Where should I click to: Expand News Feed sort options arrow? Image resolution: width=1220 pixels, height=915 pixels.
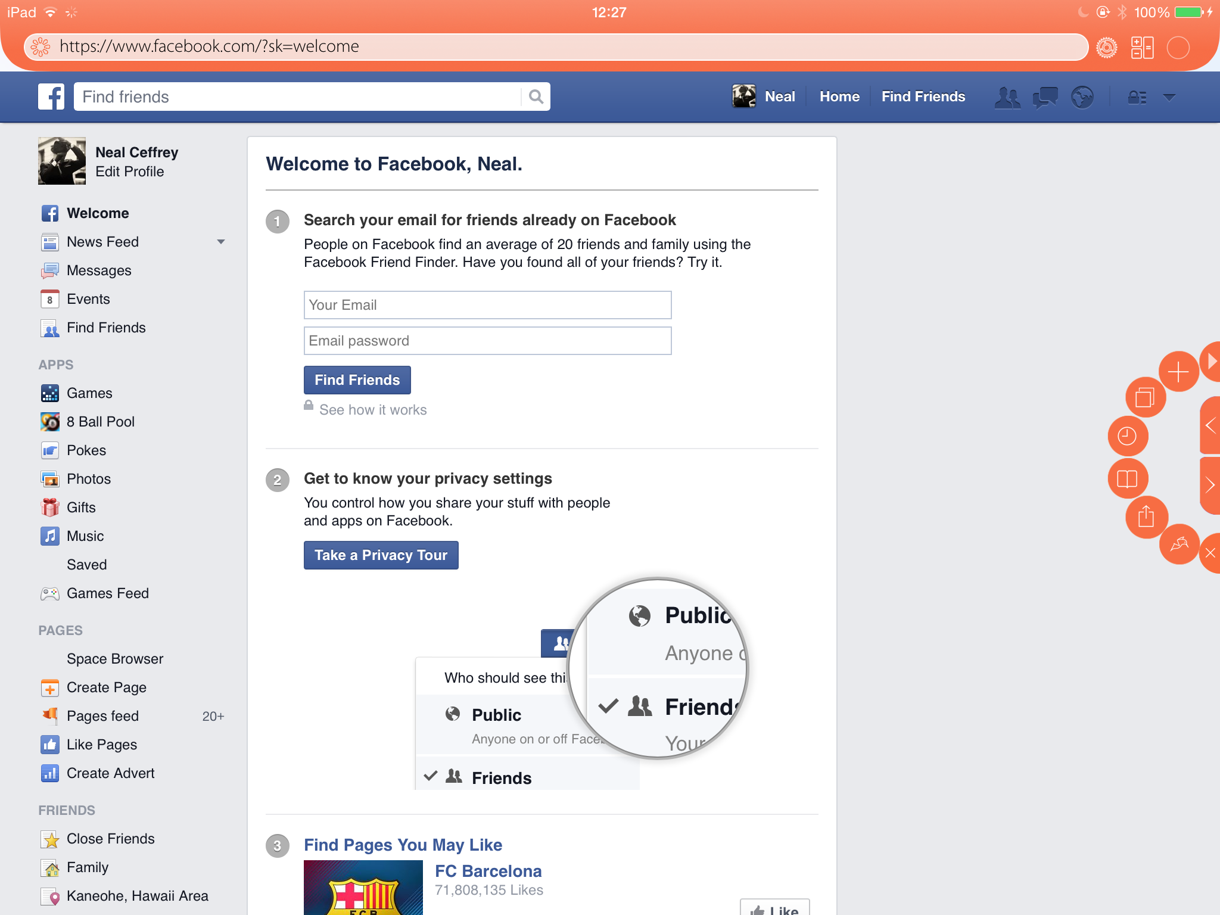[x=221, y=242]
